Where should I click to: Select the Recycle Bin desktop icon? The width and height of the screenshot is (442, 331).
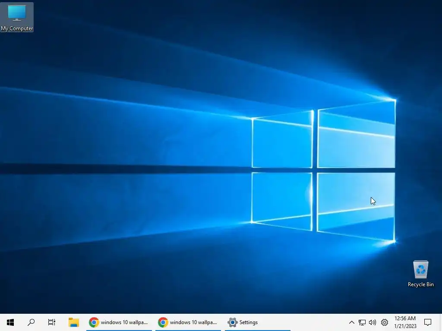click(420, 274)
